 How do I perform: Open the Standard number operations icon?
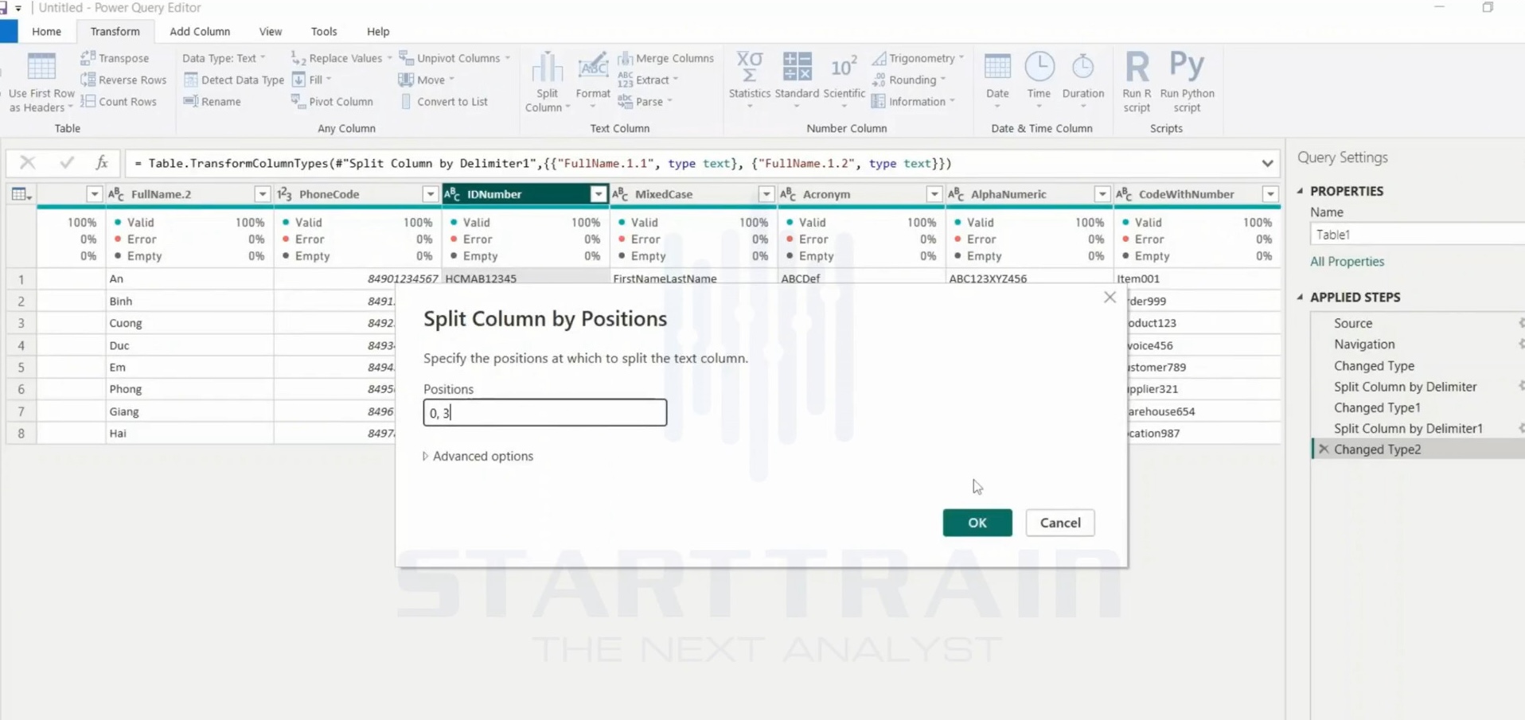coord(797,80)
